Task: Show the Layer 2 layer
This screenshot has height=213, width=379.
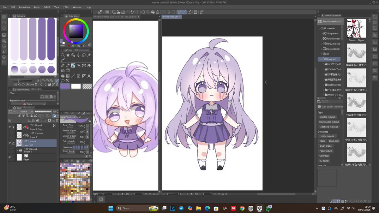Action: (10, 135)
